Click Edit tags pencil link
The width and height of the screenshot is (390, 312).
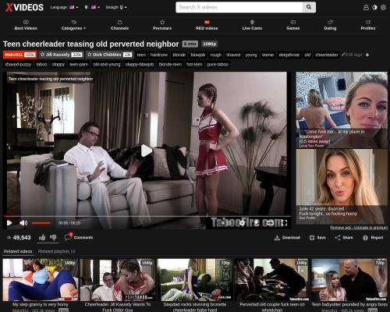pos(352,55)
